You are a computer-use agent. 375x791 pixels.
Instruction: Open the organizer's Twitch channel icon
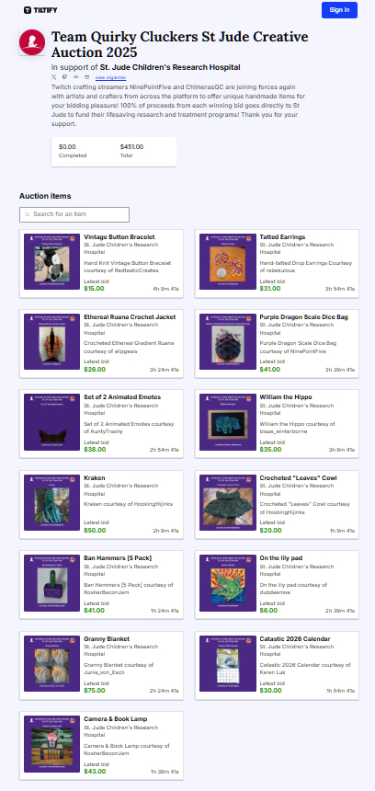pyautogui.click(x=64, y=77)
